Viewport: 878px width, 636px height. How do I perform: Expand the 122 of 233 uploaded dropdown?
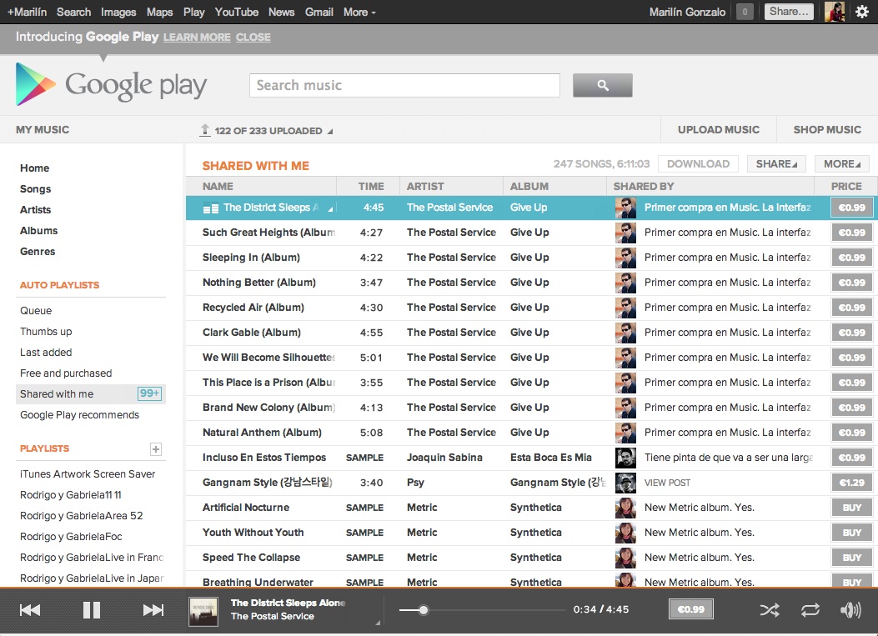pyautogui.click(x=273, y=130)
